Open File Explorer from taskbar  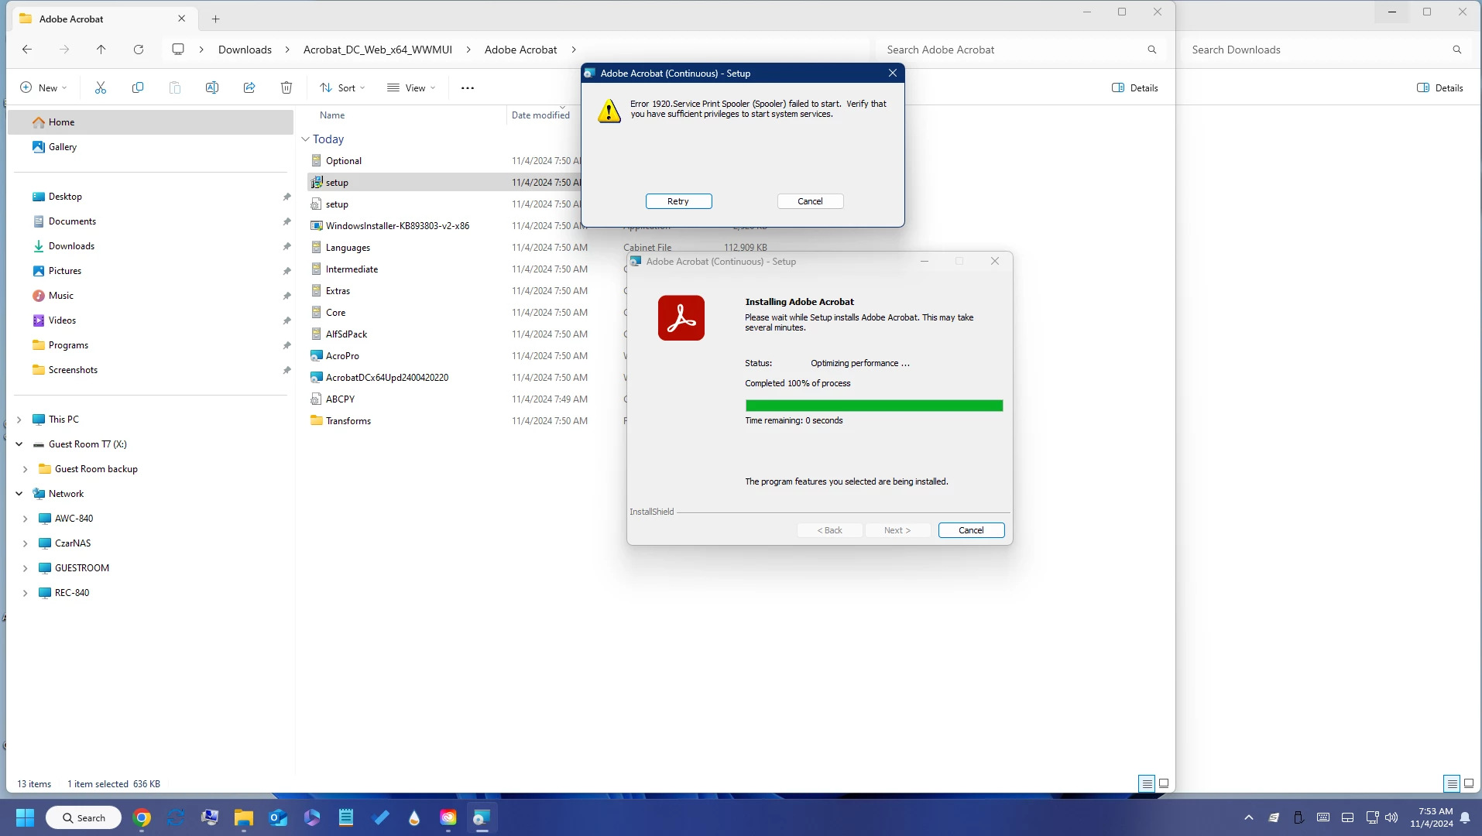click(244, 817)
